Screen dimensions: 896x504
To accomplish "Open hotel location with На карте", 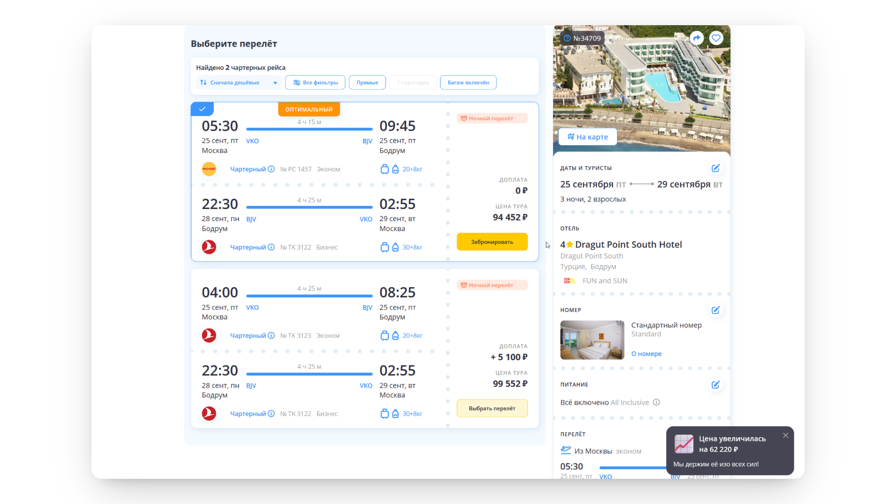I will point(588,137).
